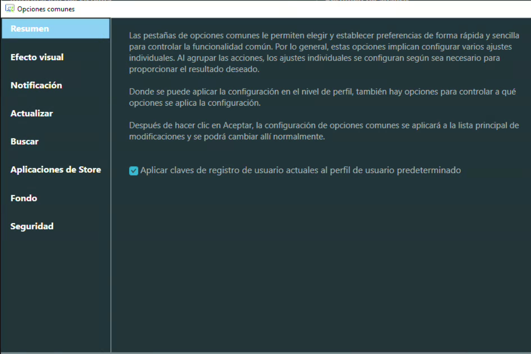Switch to the Notificación section
531x354 pixels.
[x=36, y=85]
